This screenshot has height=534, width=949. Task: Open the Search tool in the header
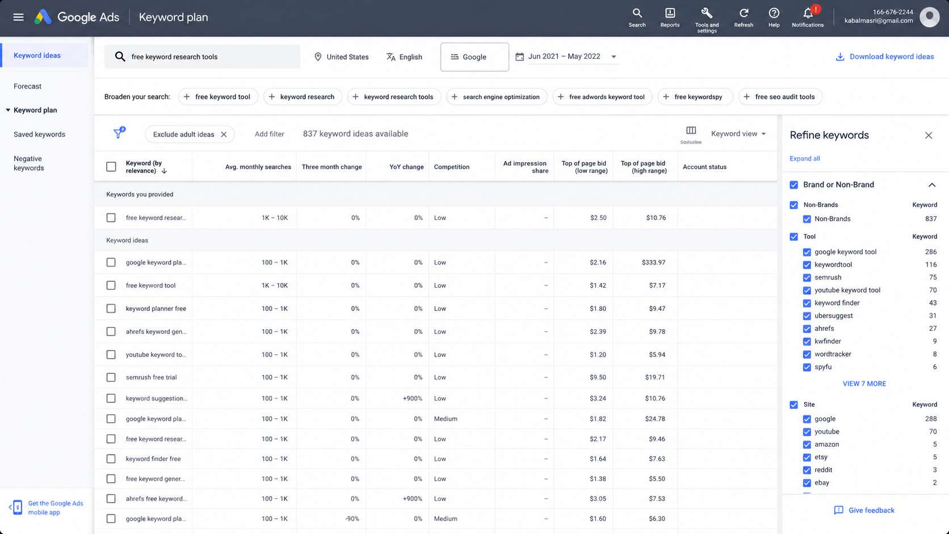tap(637, 17)
